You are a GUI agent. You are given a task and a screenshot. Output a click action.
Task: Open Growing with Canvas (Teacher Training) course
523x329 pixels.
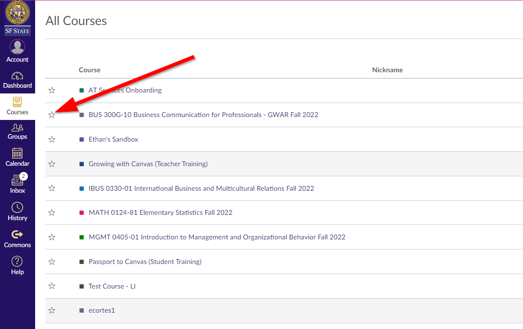click(148, 164)
